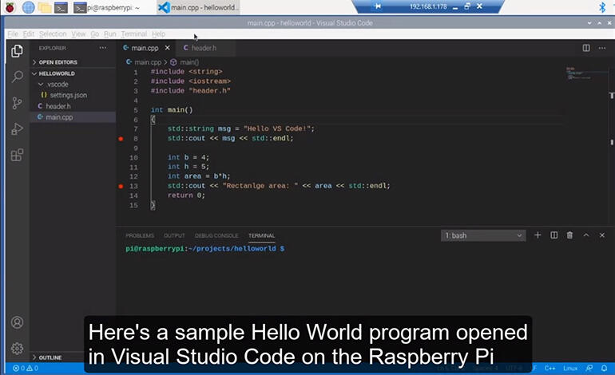Viewport: 615px width, 375px height.
Task: Click the Linux configuration status item
Action: point(570,369)
